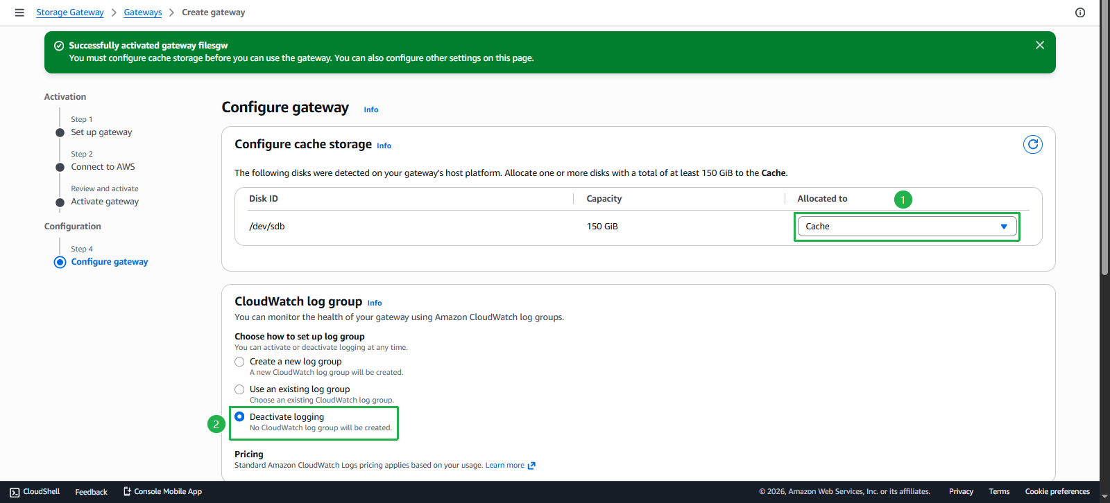Open the Allocated to Cache dropdown
The image size is (1110, 503).
[907, 227]
